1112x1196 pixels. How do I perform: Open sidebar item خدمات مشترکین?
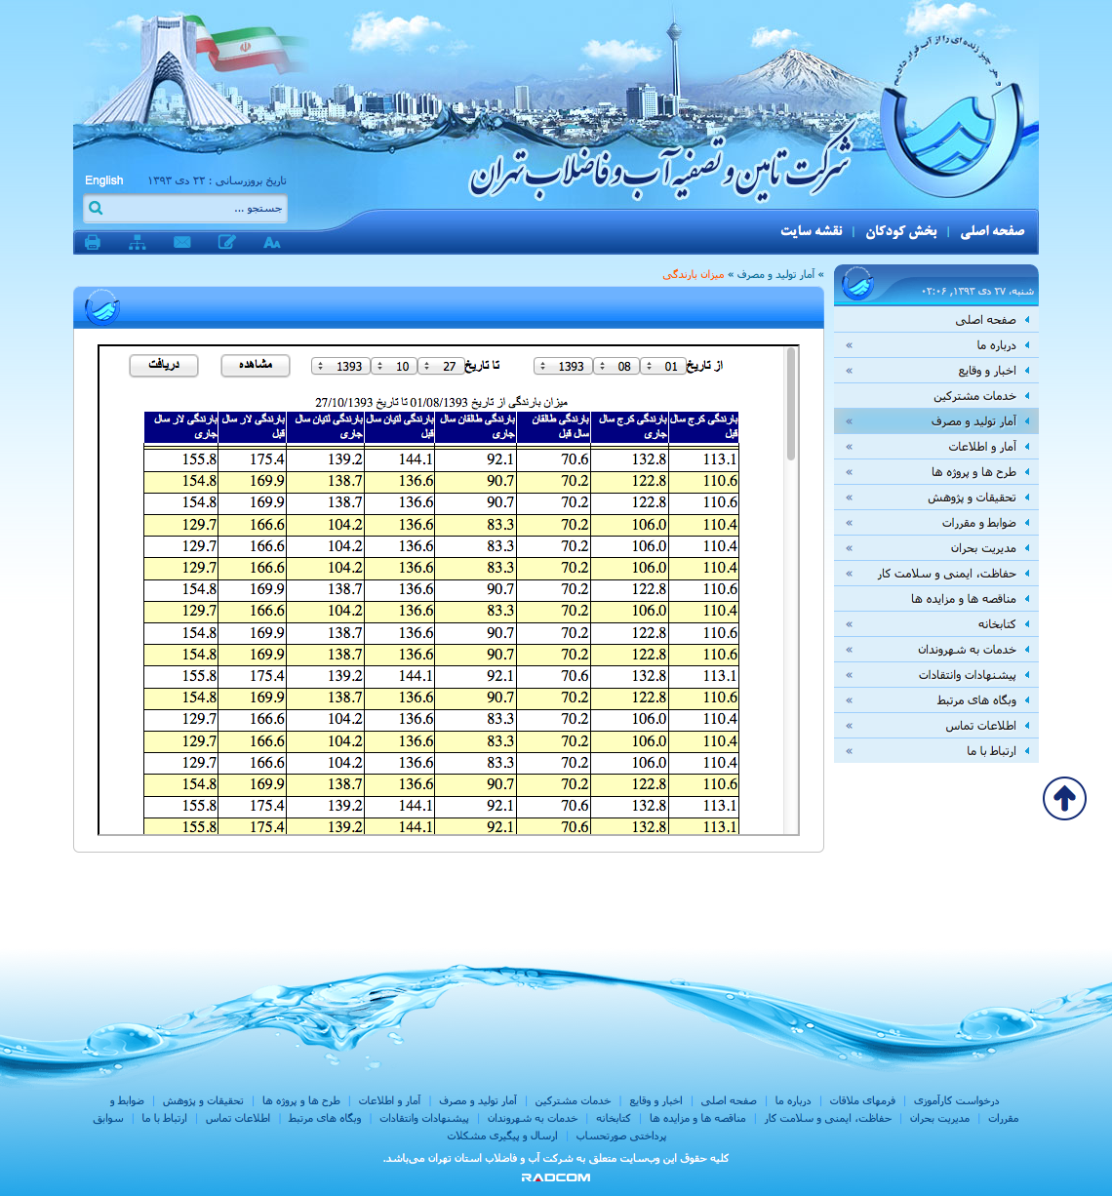click(936, 396)
